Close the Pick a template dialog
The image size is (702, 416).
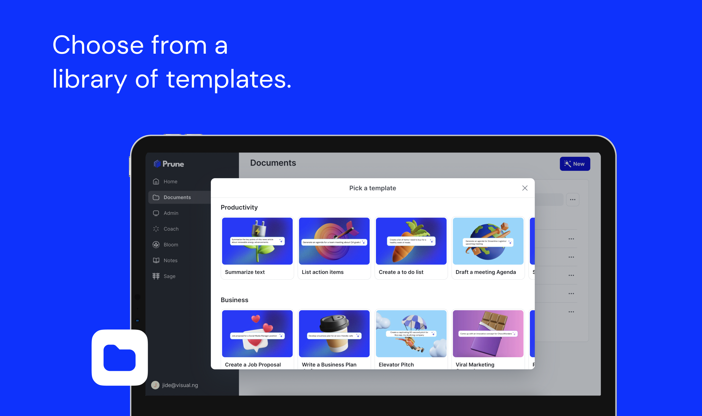(x=525, y=188)
